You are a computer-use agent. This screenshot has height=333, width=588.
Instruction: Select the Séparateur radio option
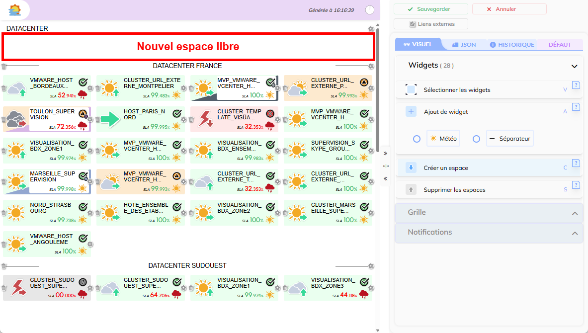tap(476, 139)
